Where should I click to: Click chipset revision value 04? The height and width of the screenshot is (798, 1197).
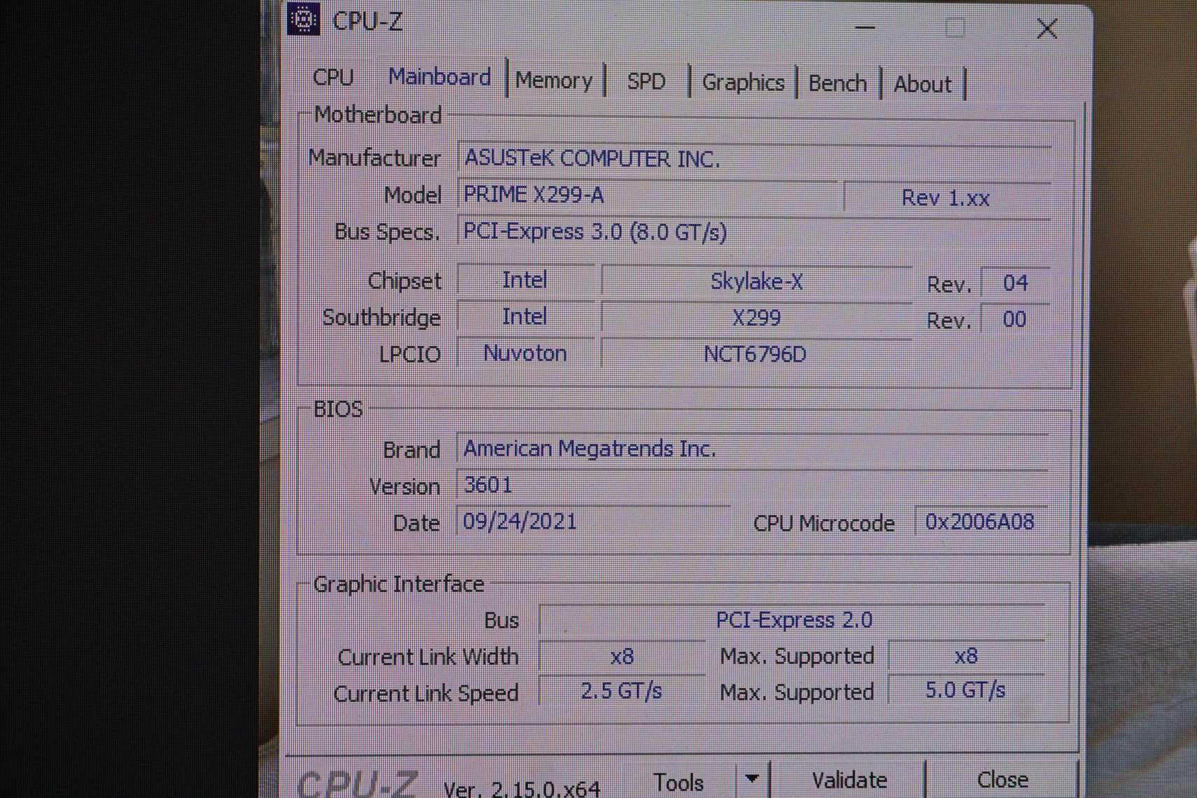point(1015,283)
